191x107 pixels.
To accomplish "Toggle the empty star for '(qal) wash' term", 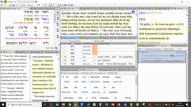I will (65, 50).
